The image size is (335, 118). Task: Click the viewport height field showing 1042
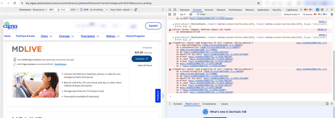(64, 9)
